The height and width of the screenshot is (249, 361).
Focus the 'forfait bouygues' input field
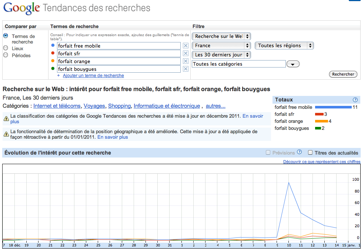point(119,69)
